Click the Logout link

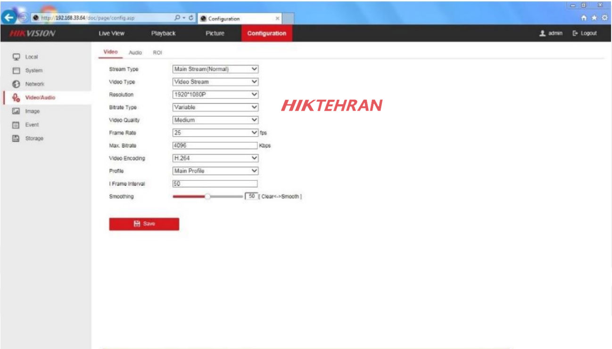588,33
